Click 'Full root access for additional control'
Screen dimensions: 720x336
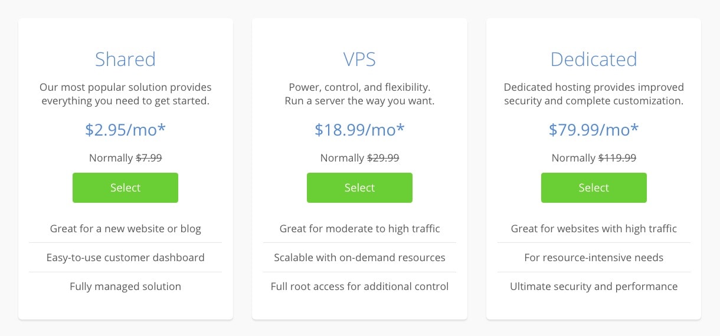[359, 286]
